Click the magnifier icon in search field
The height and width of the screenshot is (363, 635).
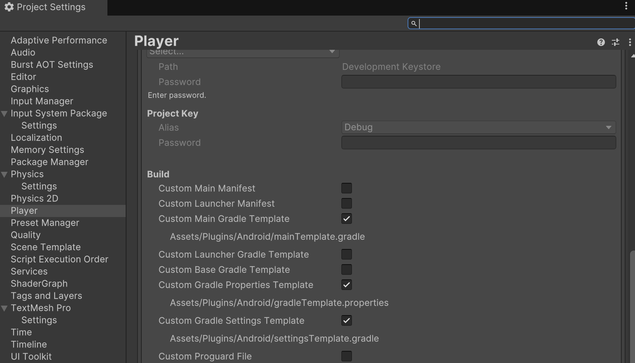[414, 23]
